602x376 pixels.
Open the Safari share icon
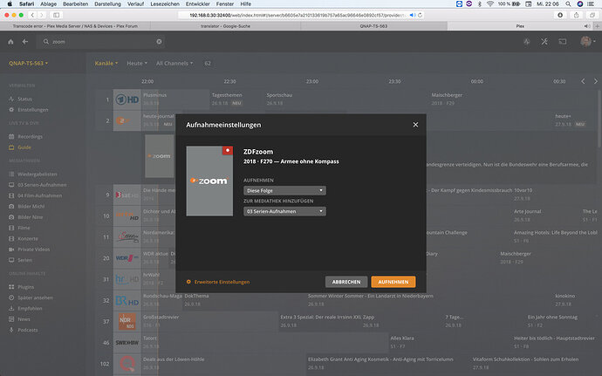click(x=577, y=15)
